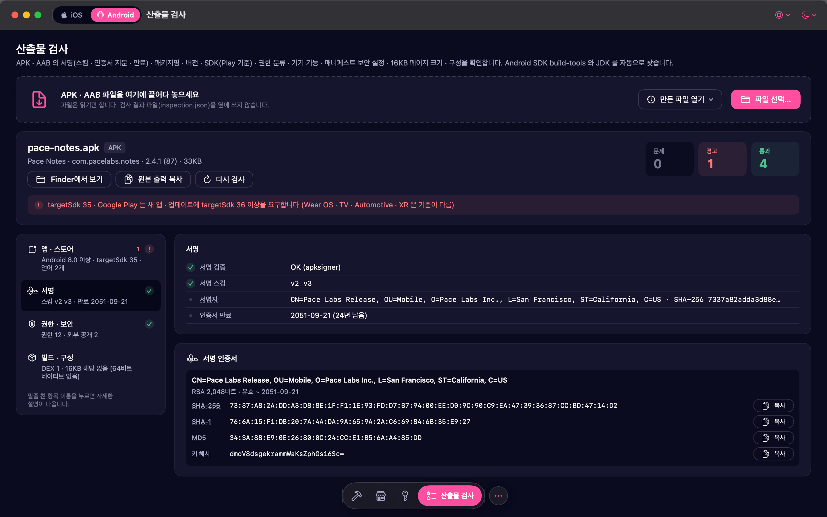Click the underlined 키 해시 label
Viewport: 827px width, 517px height.
pos(201,454)
